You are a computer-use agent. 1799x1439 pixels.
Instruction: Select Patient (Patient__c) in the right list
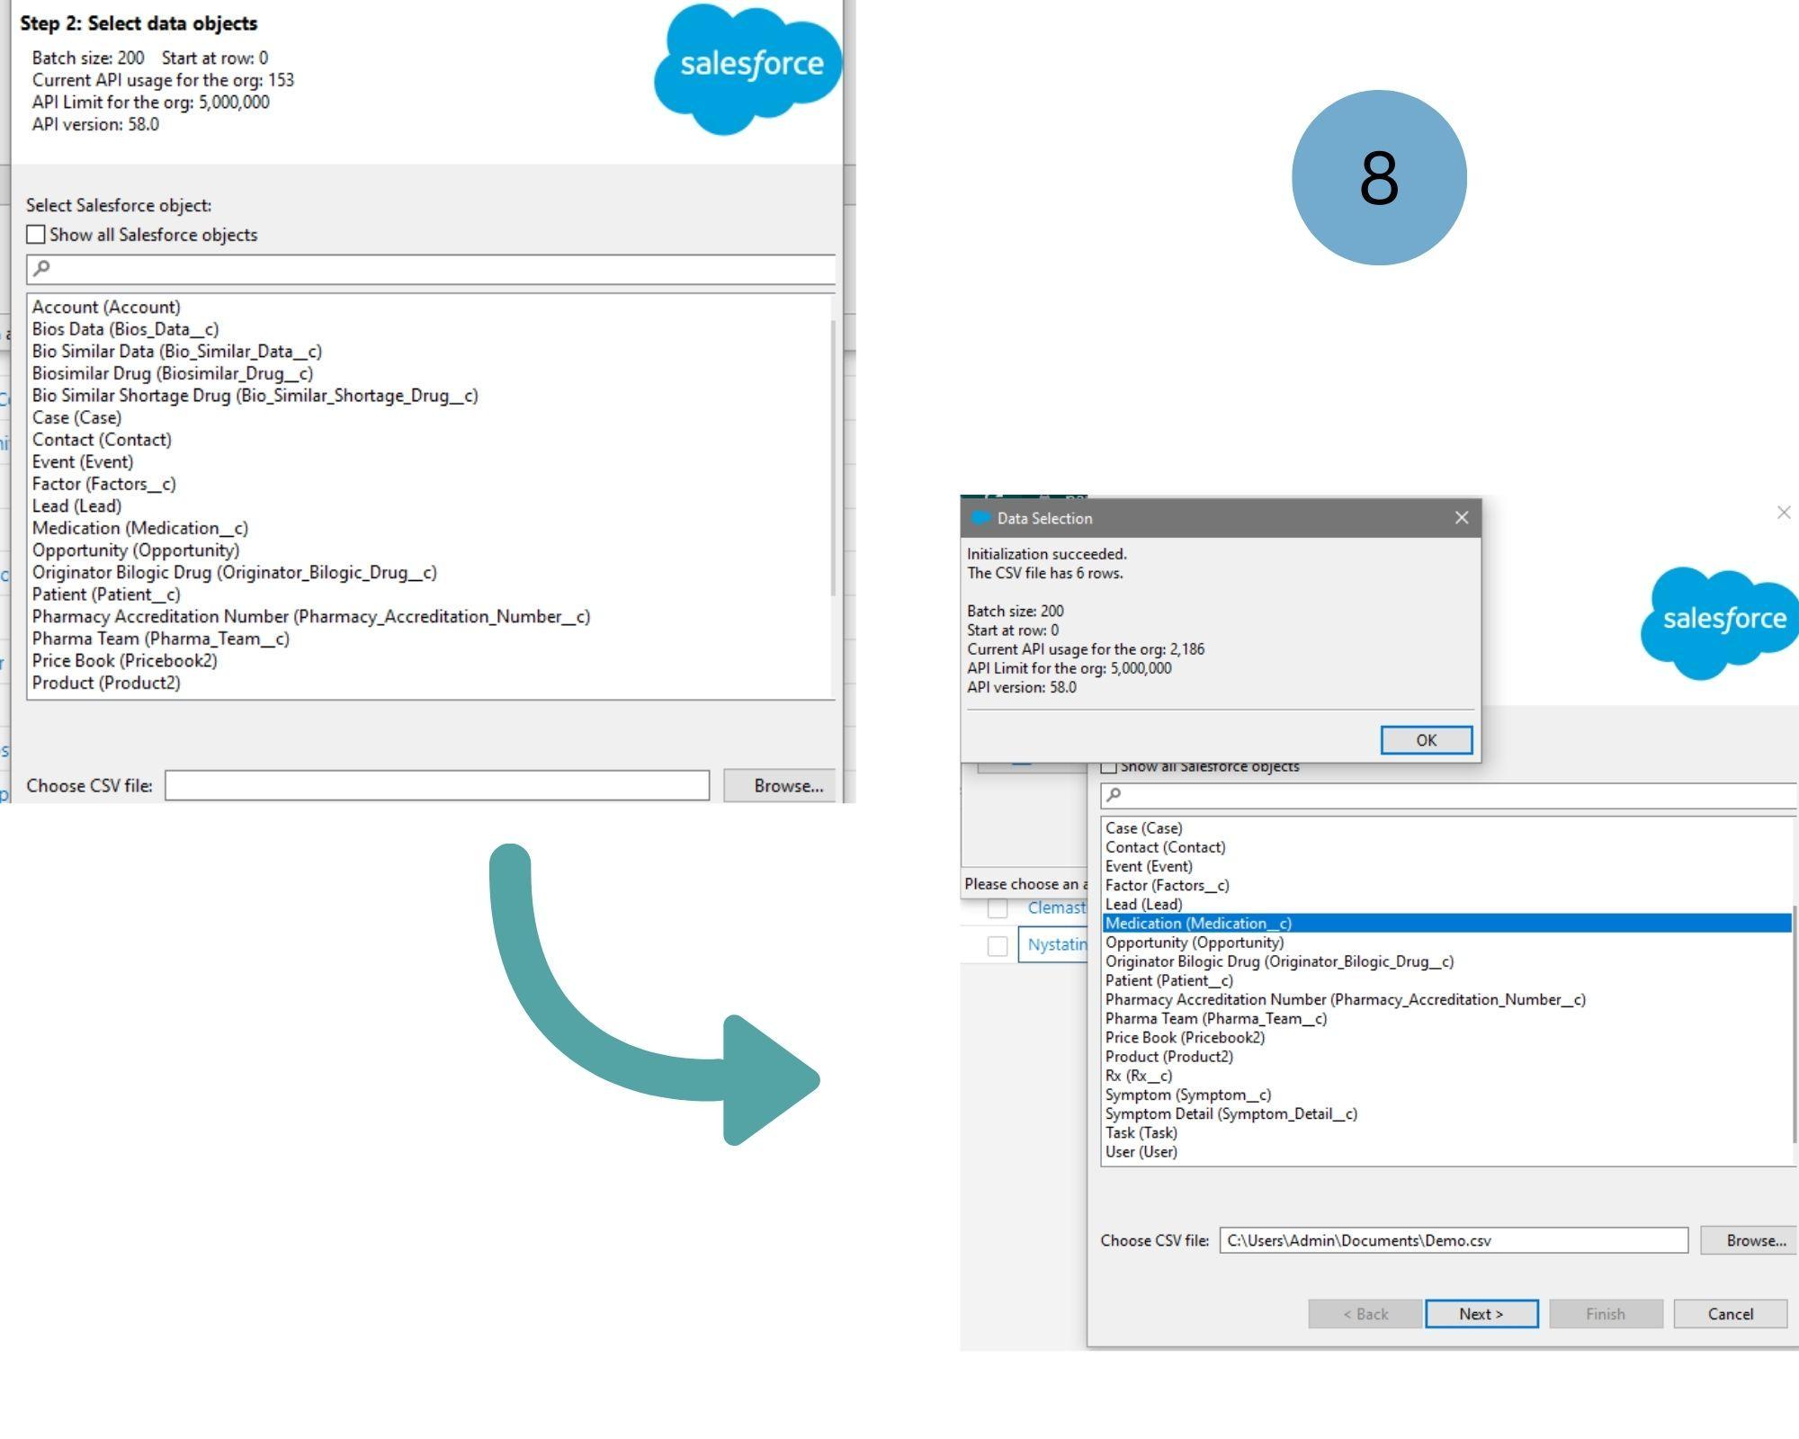pos(1169,980)
